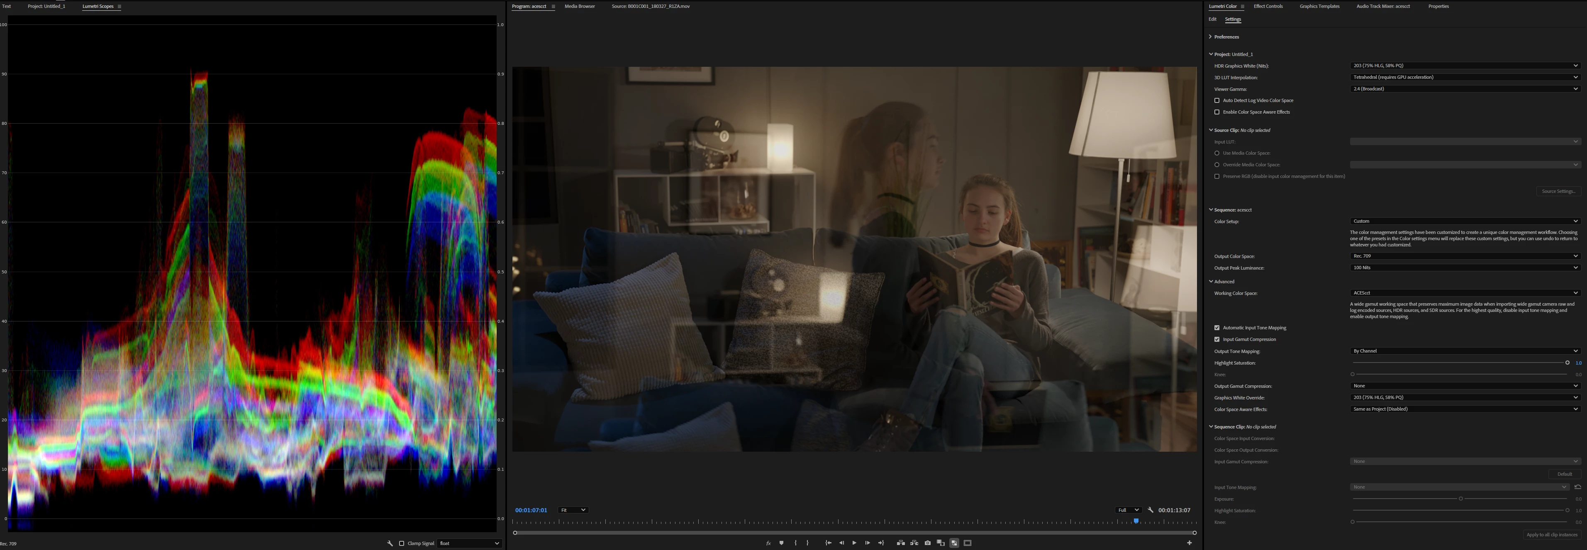Open the Button Editor plus icon
Screen dimensions: 1587x550
1189,543
